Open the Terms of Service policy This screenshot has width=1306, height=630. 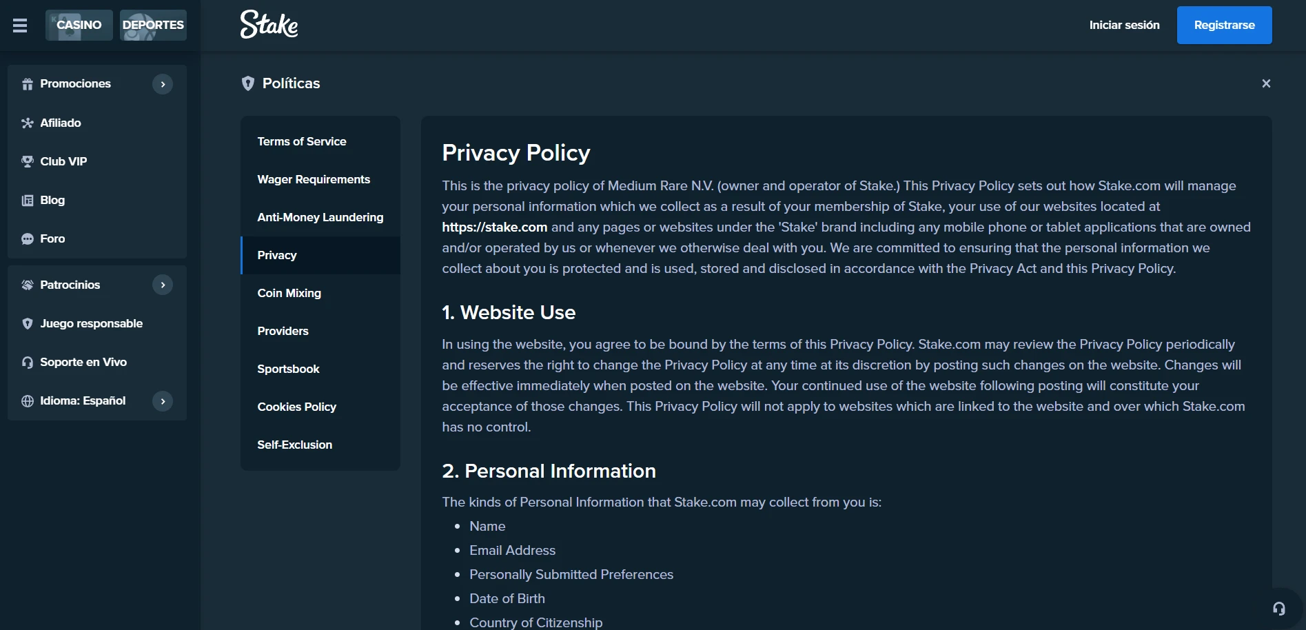click(320, 141)
